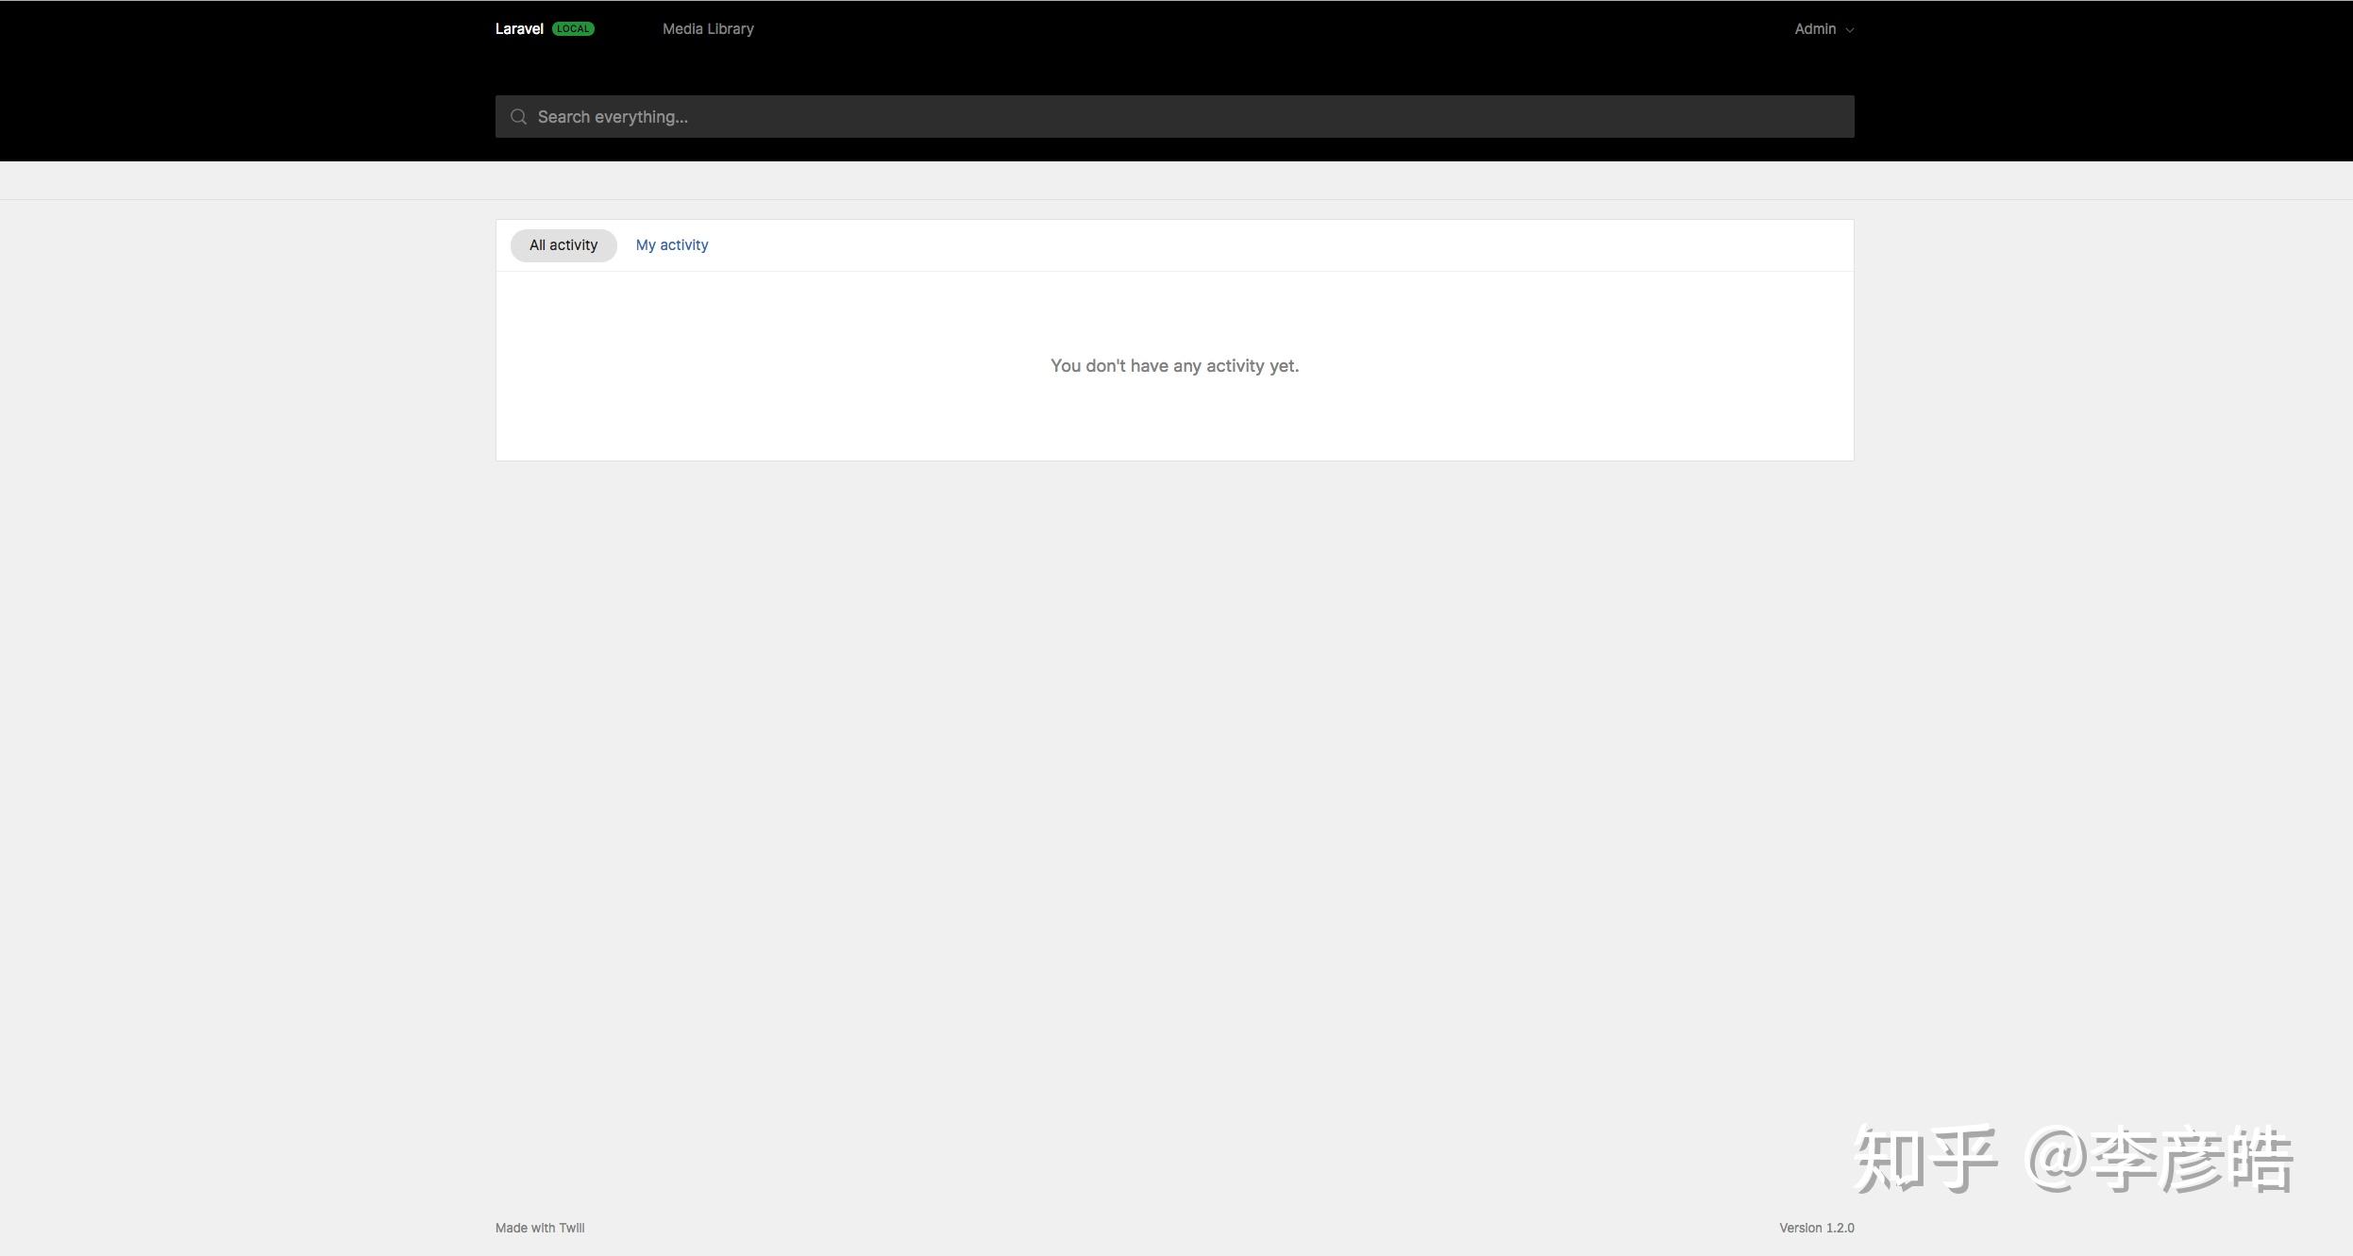Click the placeholder text Search everything
Image resolution: width=2353 pixels, height=1256 pixels.
click(613, 117)
